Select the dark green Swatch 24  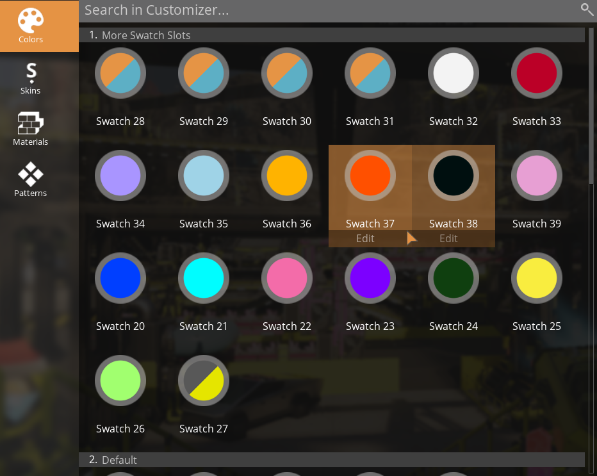(x=454, y=278)
